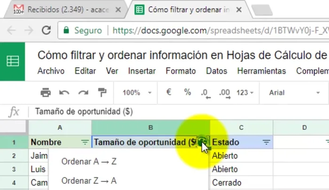Switch to the Gmail Recibidos tab
The width and height of the screenshot is (329, 190).
pyautogui.click(x=65, y=10)
